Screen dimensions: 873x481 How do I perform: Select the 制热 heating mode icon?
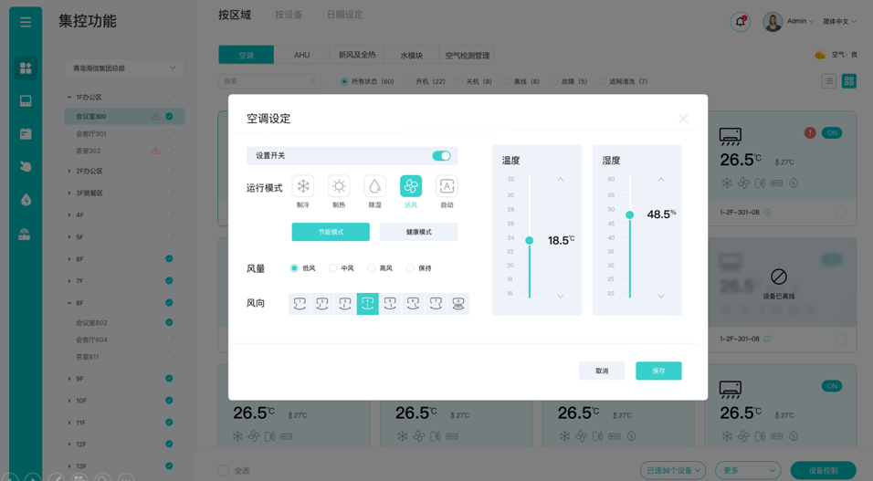click(339, 186)
